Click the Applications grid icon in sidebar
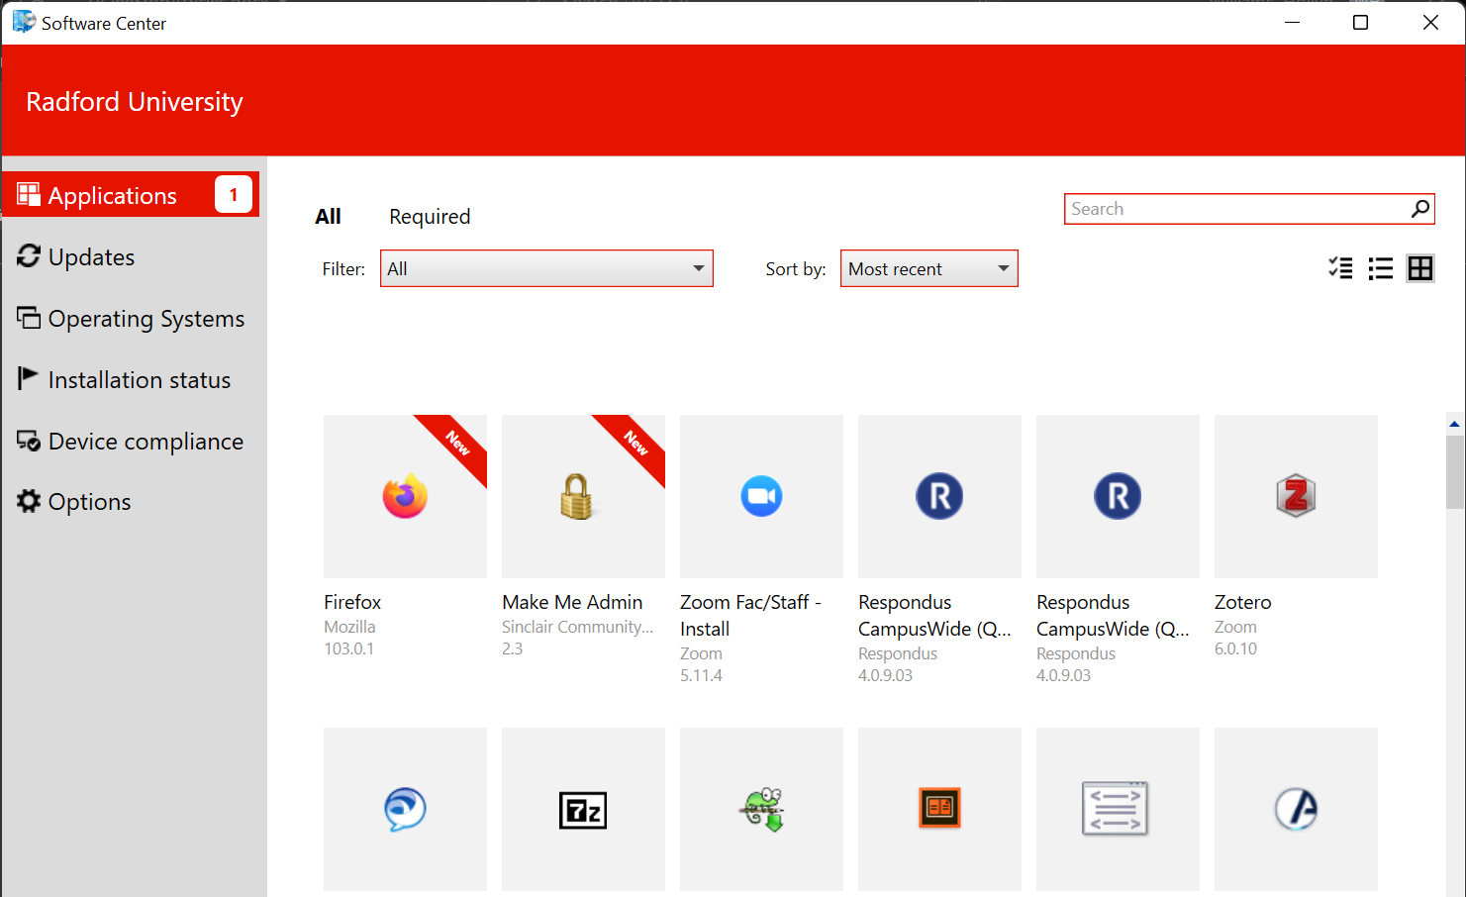Viewport: 1466px width, 897px height. tap(29, 194)
